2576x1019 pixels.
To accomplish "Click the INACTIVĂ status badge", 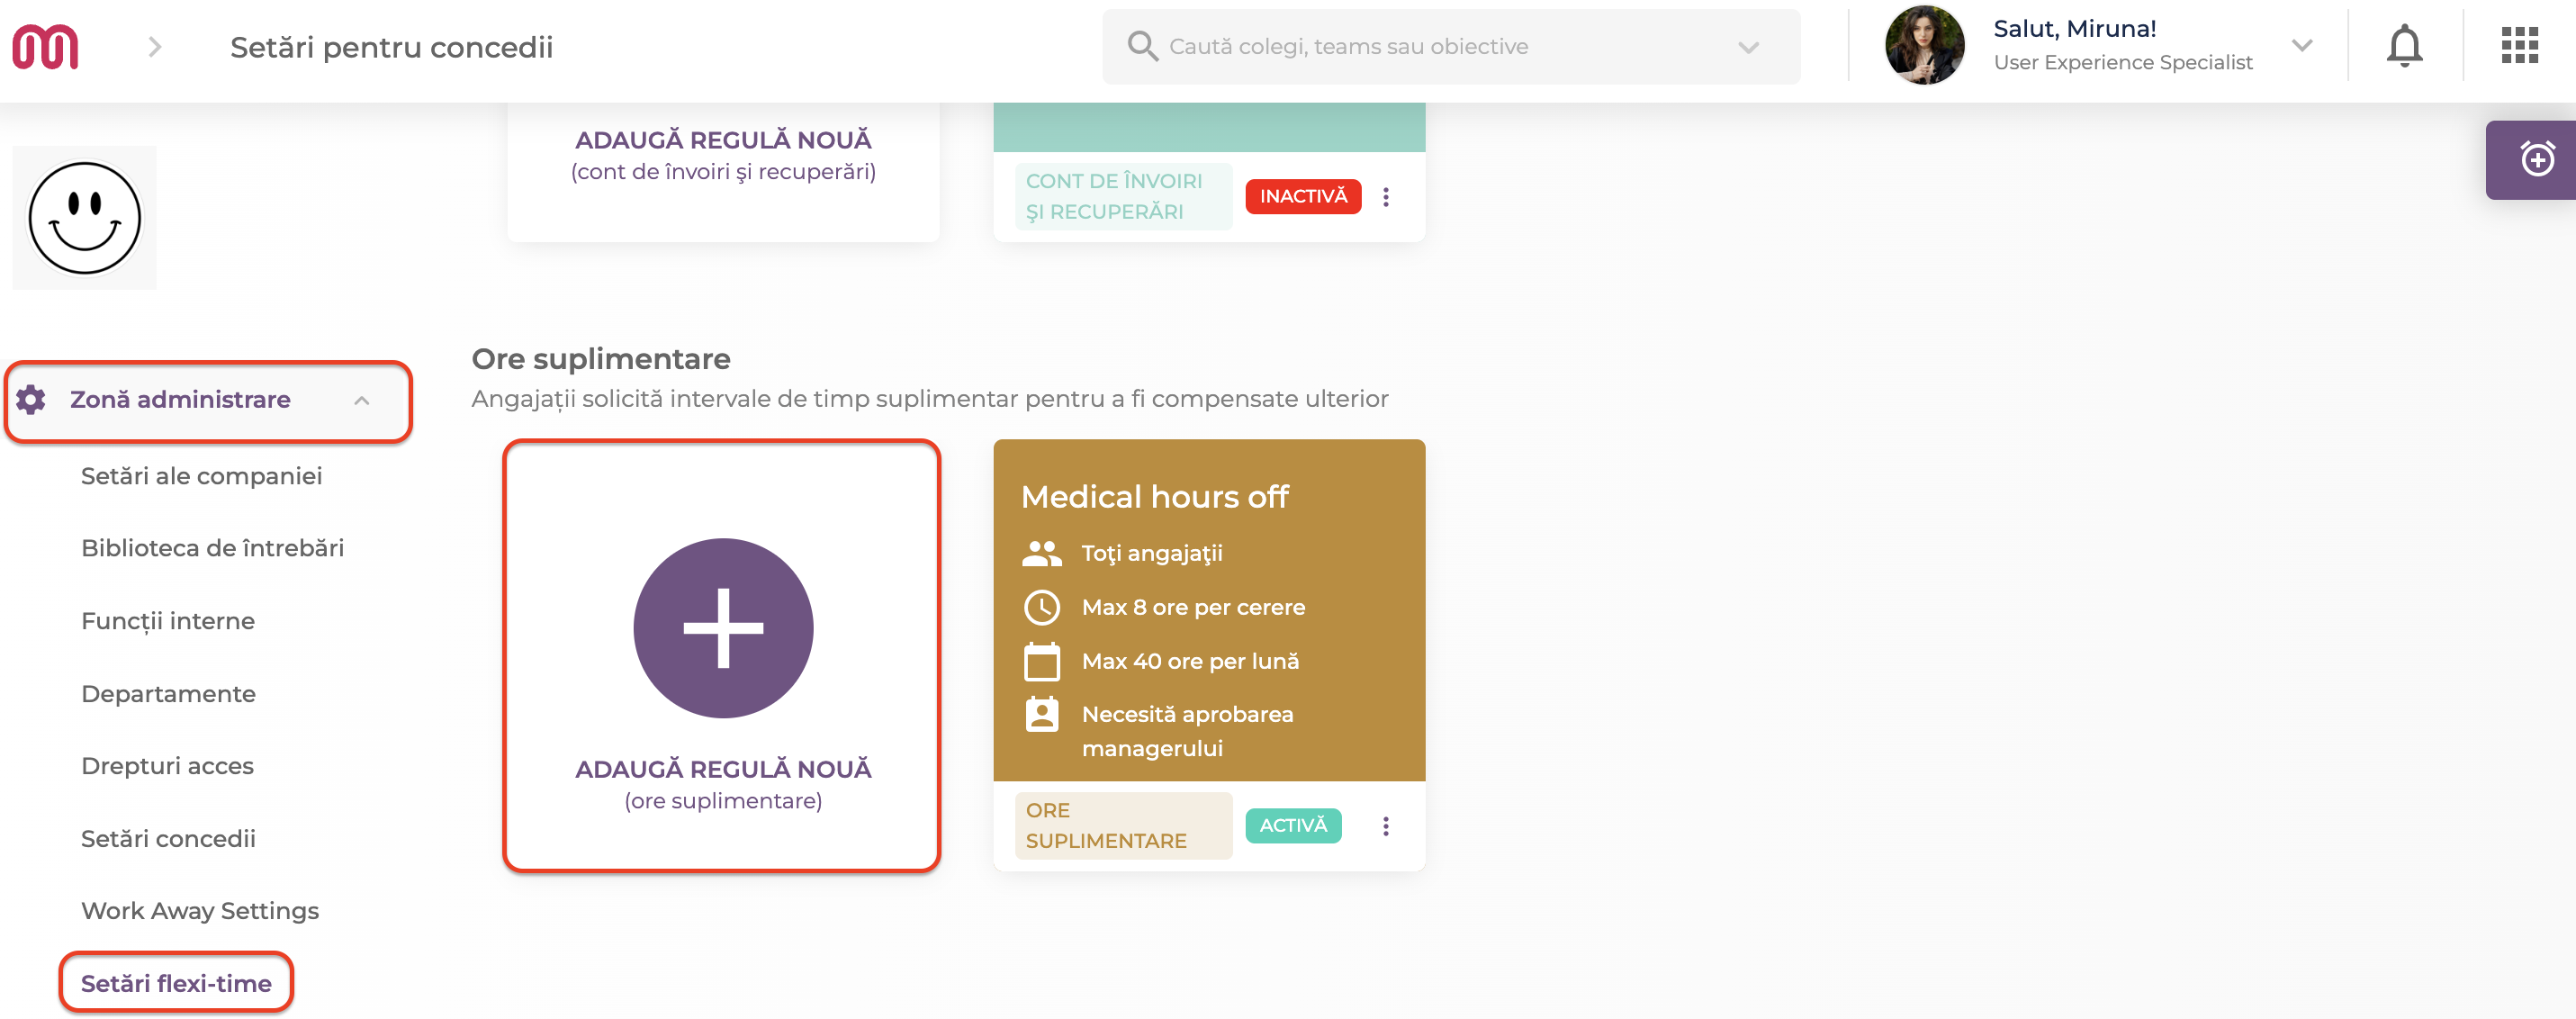I will click(1303, 197).
